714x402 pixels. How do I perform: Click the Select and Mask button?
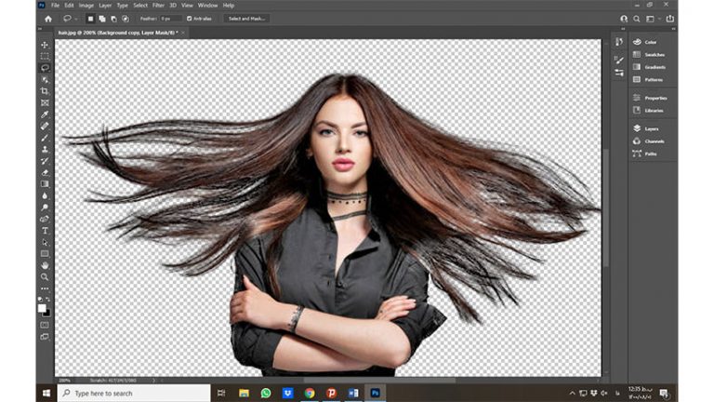[246, 19]
